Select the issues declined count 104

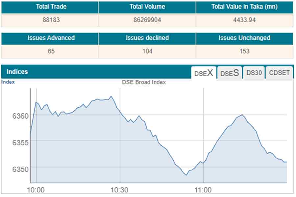147,51
